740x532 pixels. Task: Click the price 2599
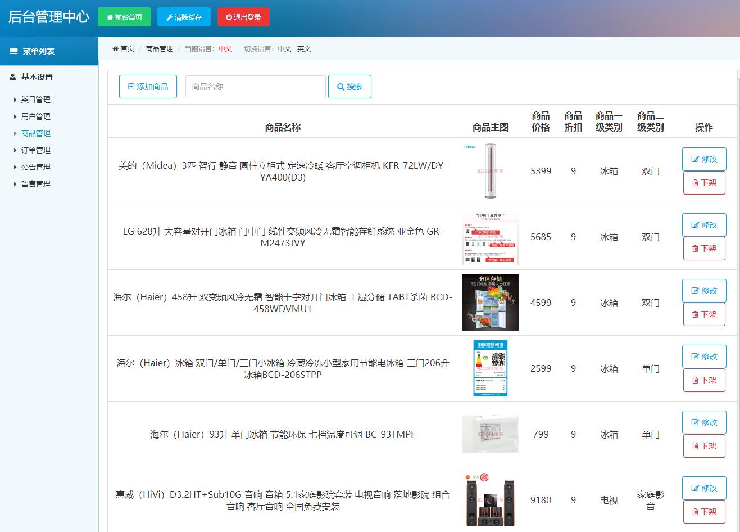(541, 368)
